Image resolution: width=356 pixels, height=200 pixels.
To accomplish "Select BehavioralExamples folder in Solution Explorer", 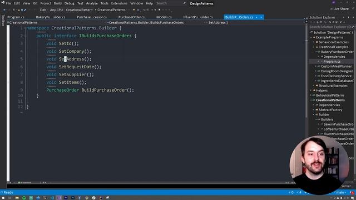I will [333, 42].
